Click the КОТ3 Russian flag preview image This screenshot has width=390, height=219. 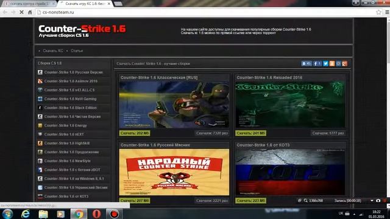(290, 172)
